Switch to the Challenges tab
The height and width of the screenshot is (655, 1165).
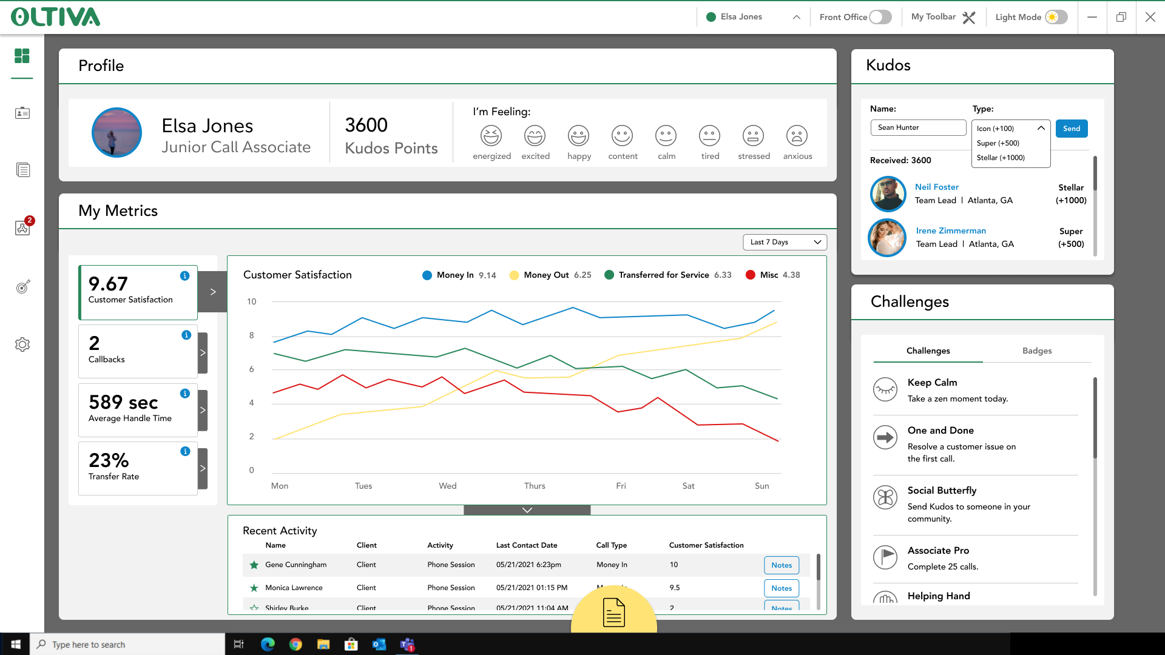(928, 351)
